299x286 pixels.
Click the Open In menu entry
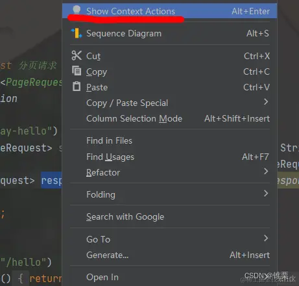click(169, 278)
